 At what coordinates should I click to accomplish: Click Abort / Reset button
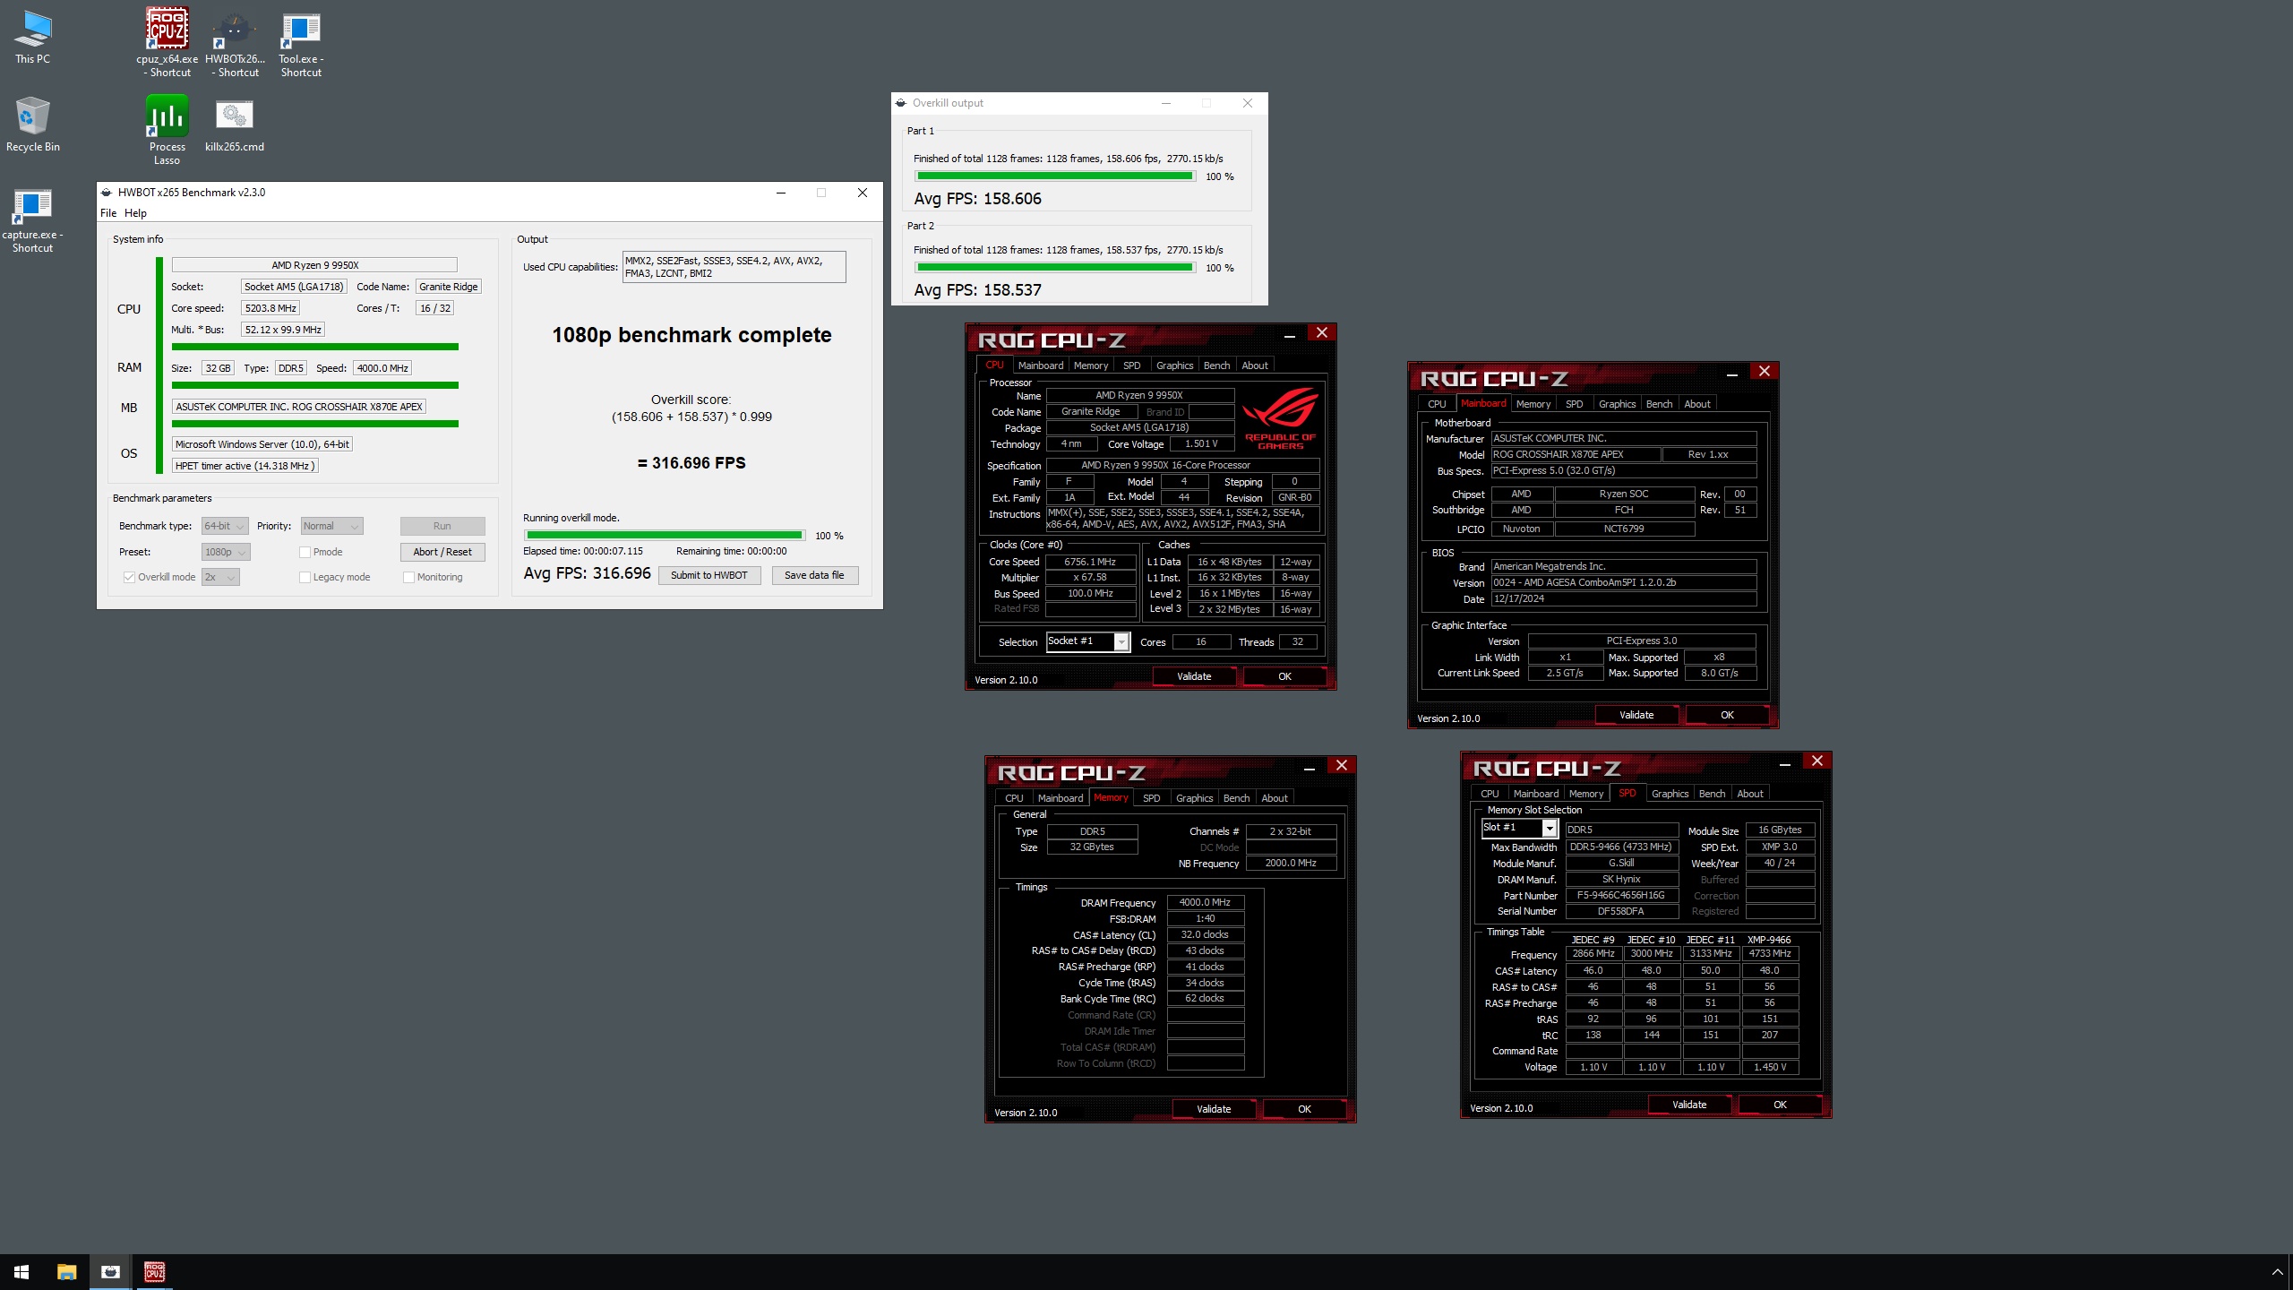[x=442, y=552]
